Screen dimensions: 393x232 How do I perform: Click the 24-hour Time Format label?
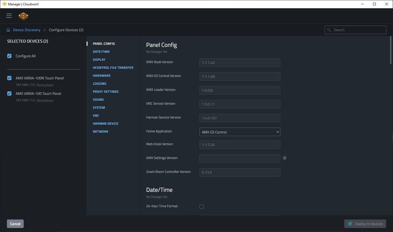pyautogui.click(x=162, y=206)
